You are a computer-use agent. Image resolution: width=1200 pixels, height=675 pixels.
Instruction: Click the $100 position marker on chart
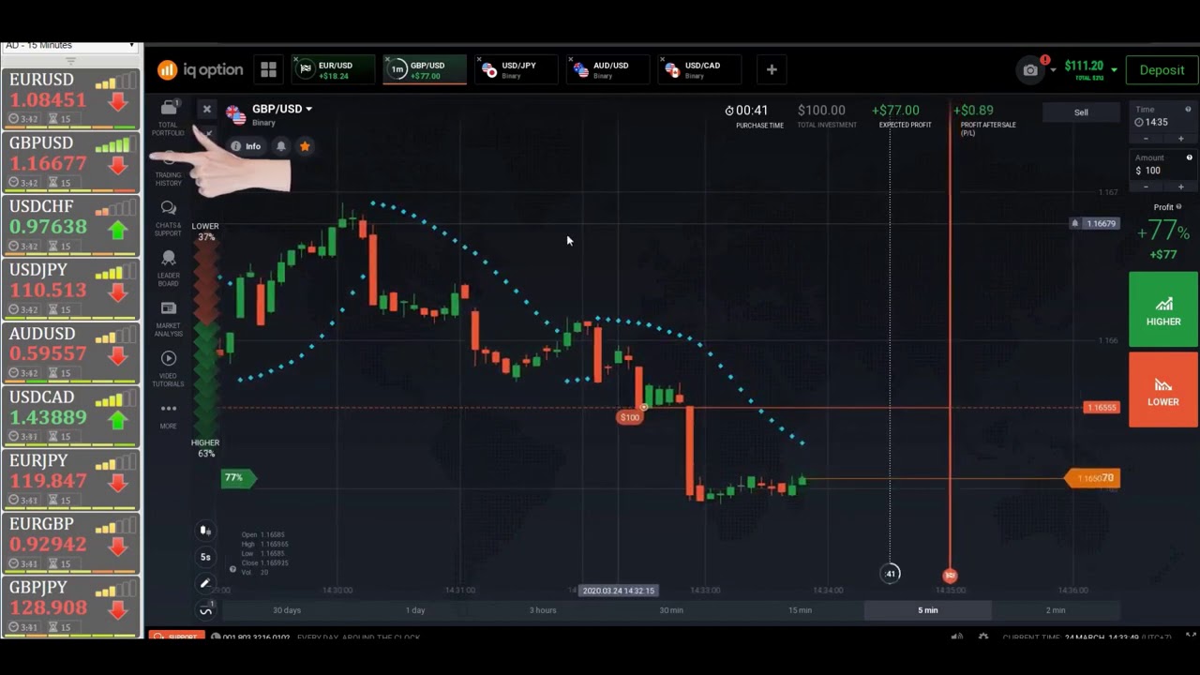[630, 417]
